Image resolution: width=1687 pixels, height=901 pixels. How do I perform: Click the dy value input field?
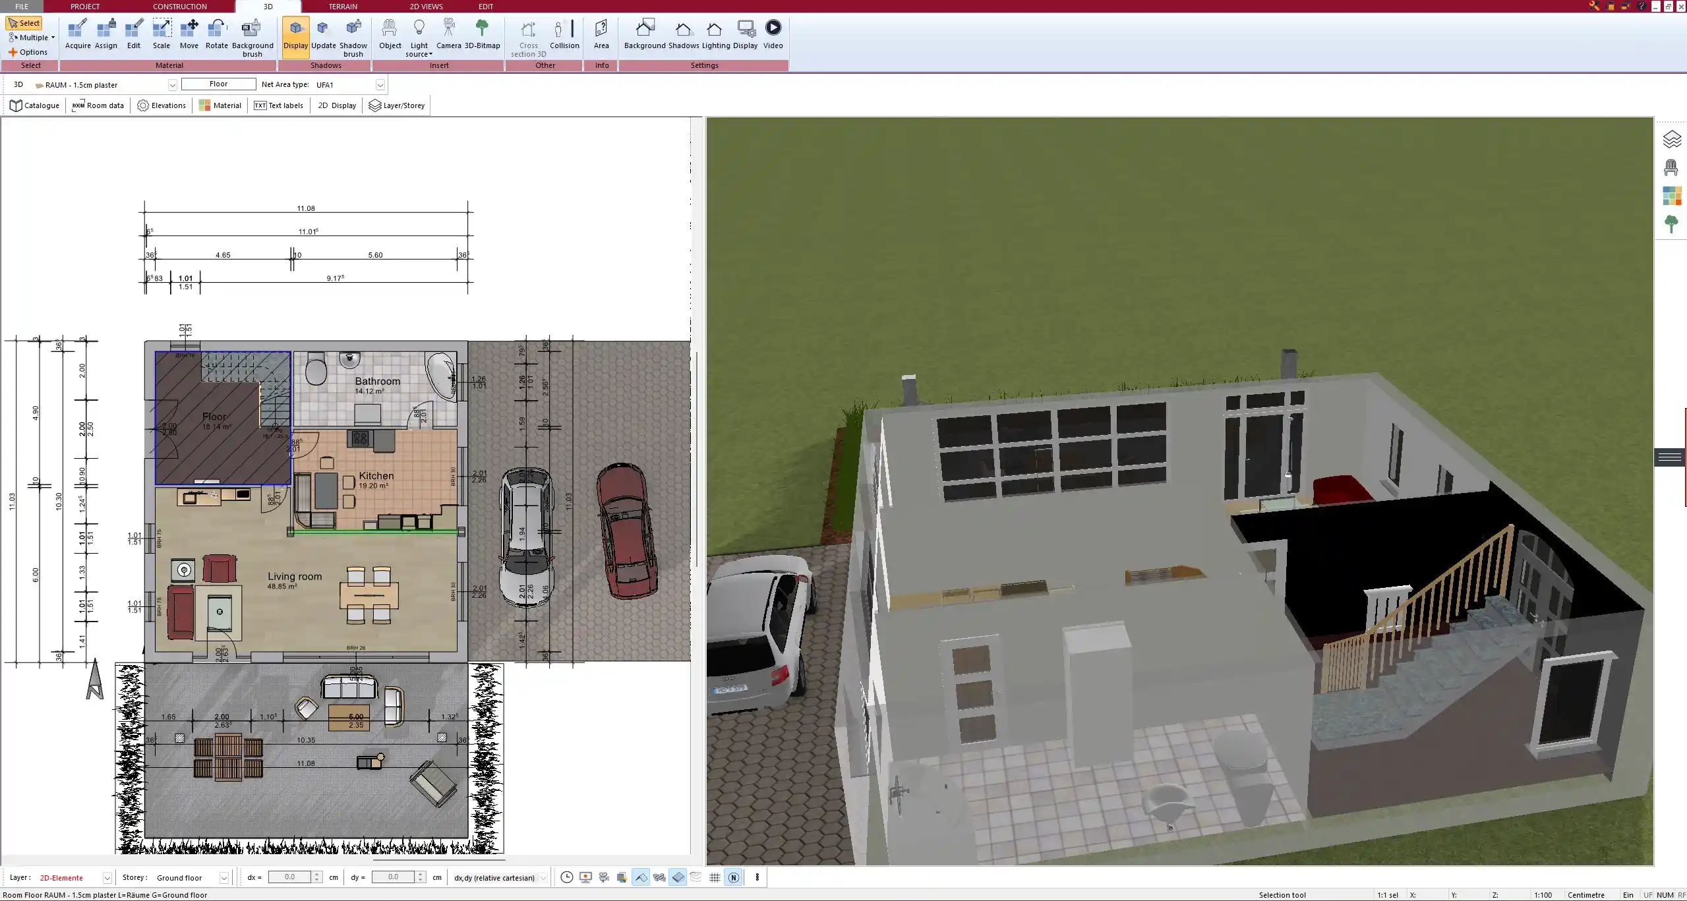(x=394, y=877)
